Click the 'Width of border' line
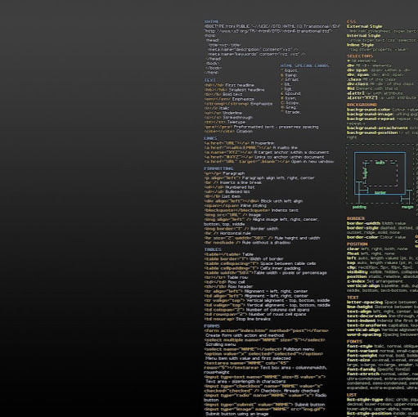The image size is (418, 417). (266, 259)
